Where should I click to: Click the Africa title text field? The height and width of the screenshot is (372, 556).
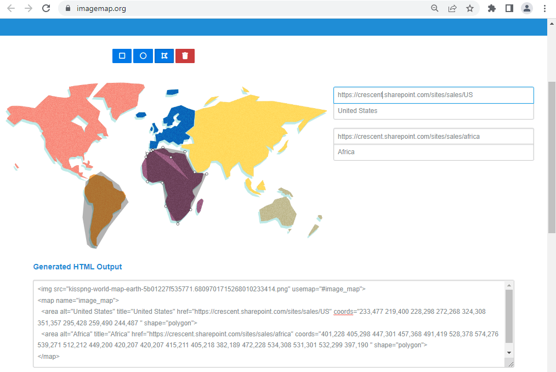pos(433,152)
